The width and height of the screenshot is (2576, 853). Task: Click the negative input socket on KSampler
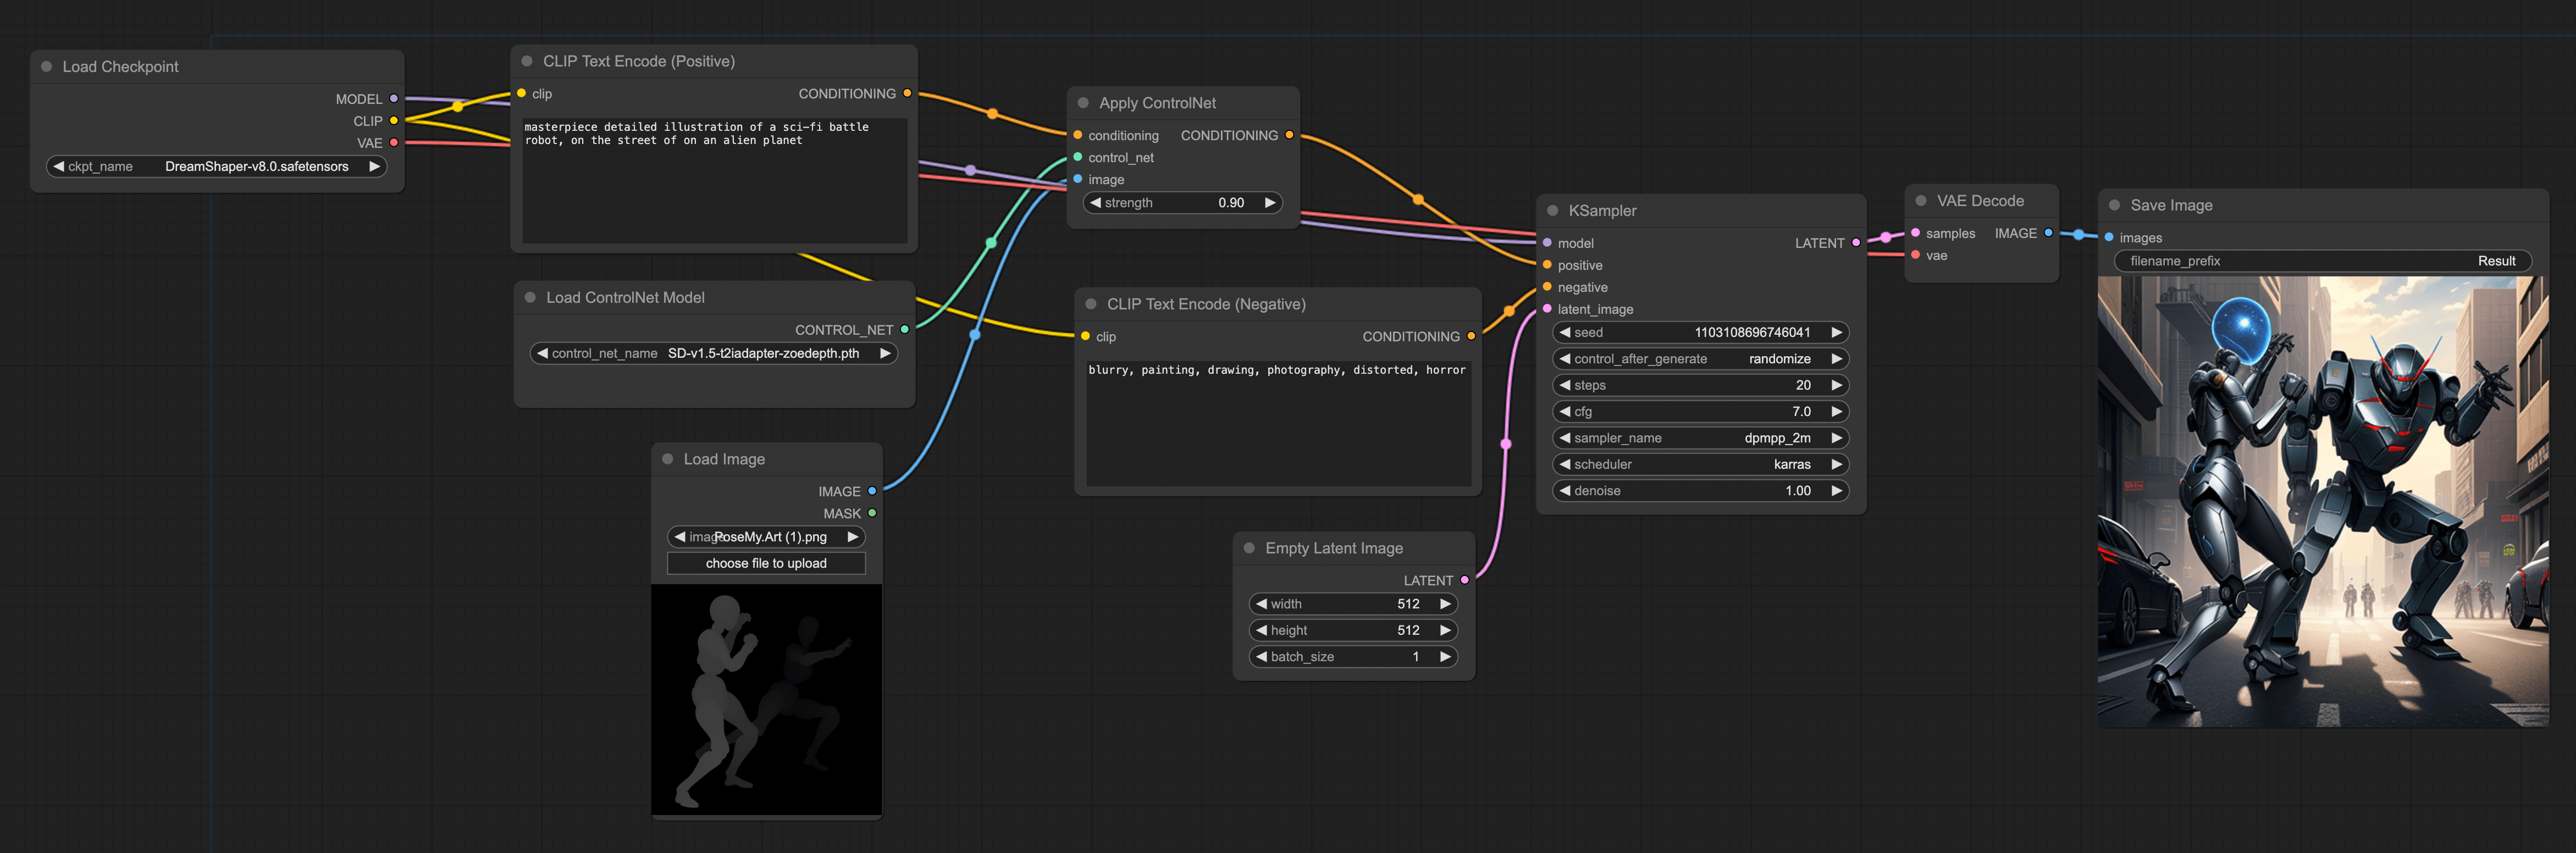pyautogui.click(x=1547, y=287)
